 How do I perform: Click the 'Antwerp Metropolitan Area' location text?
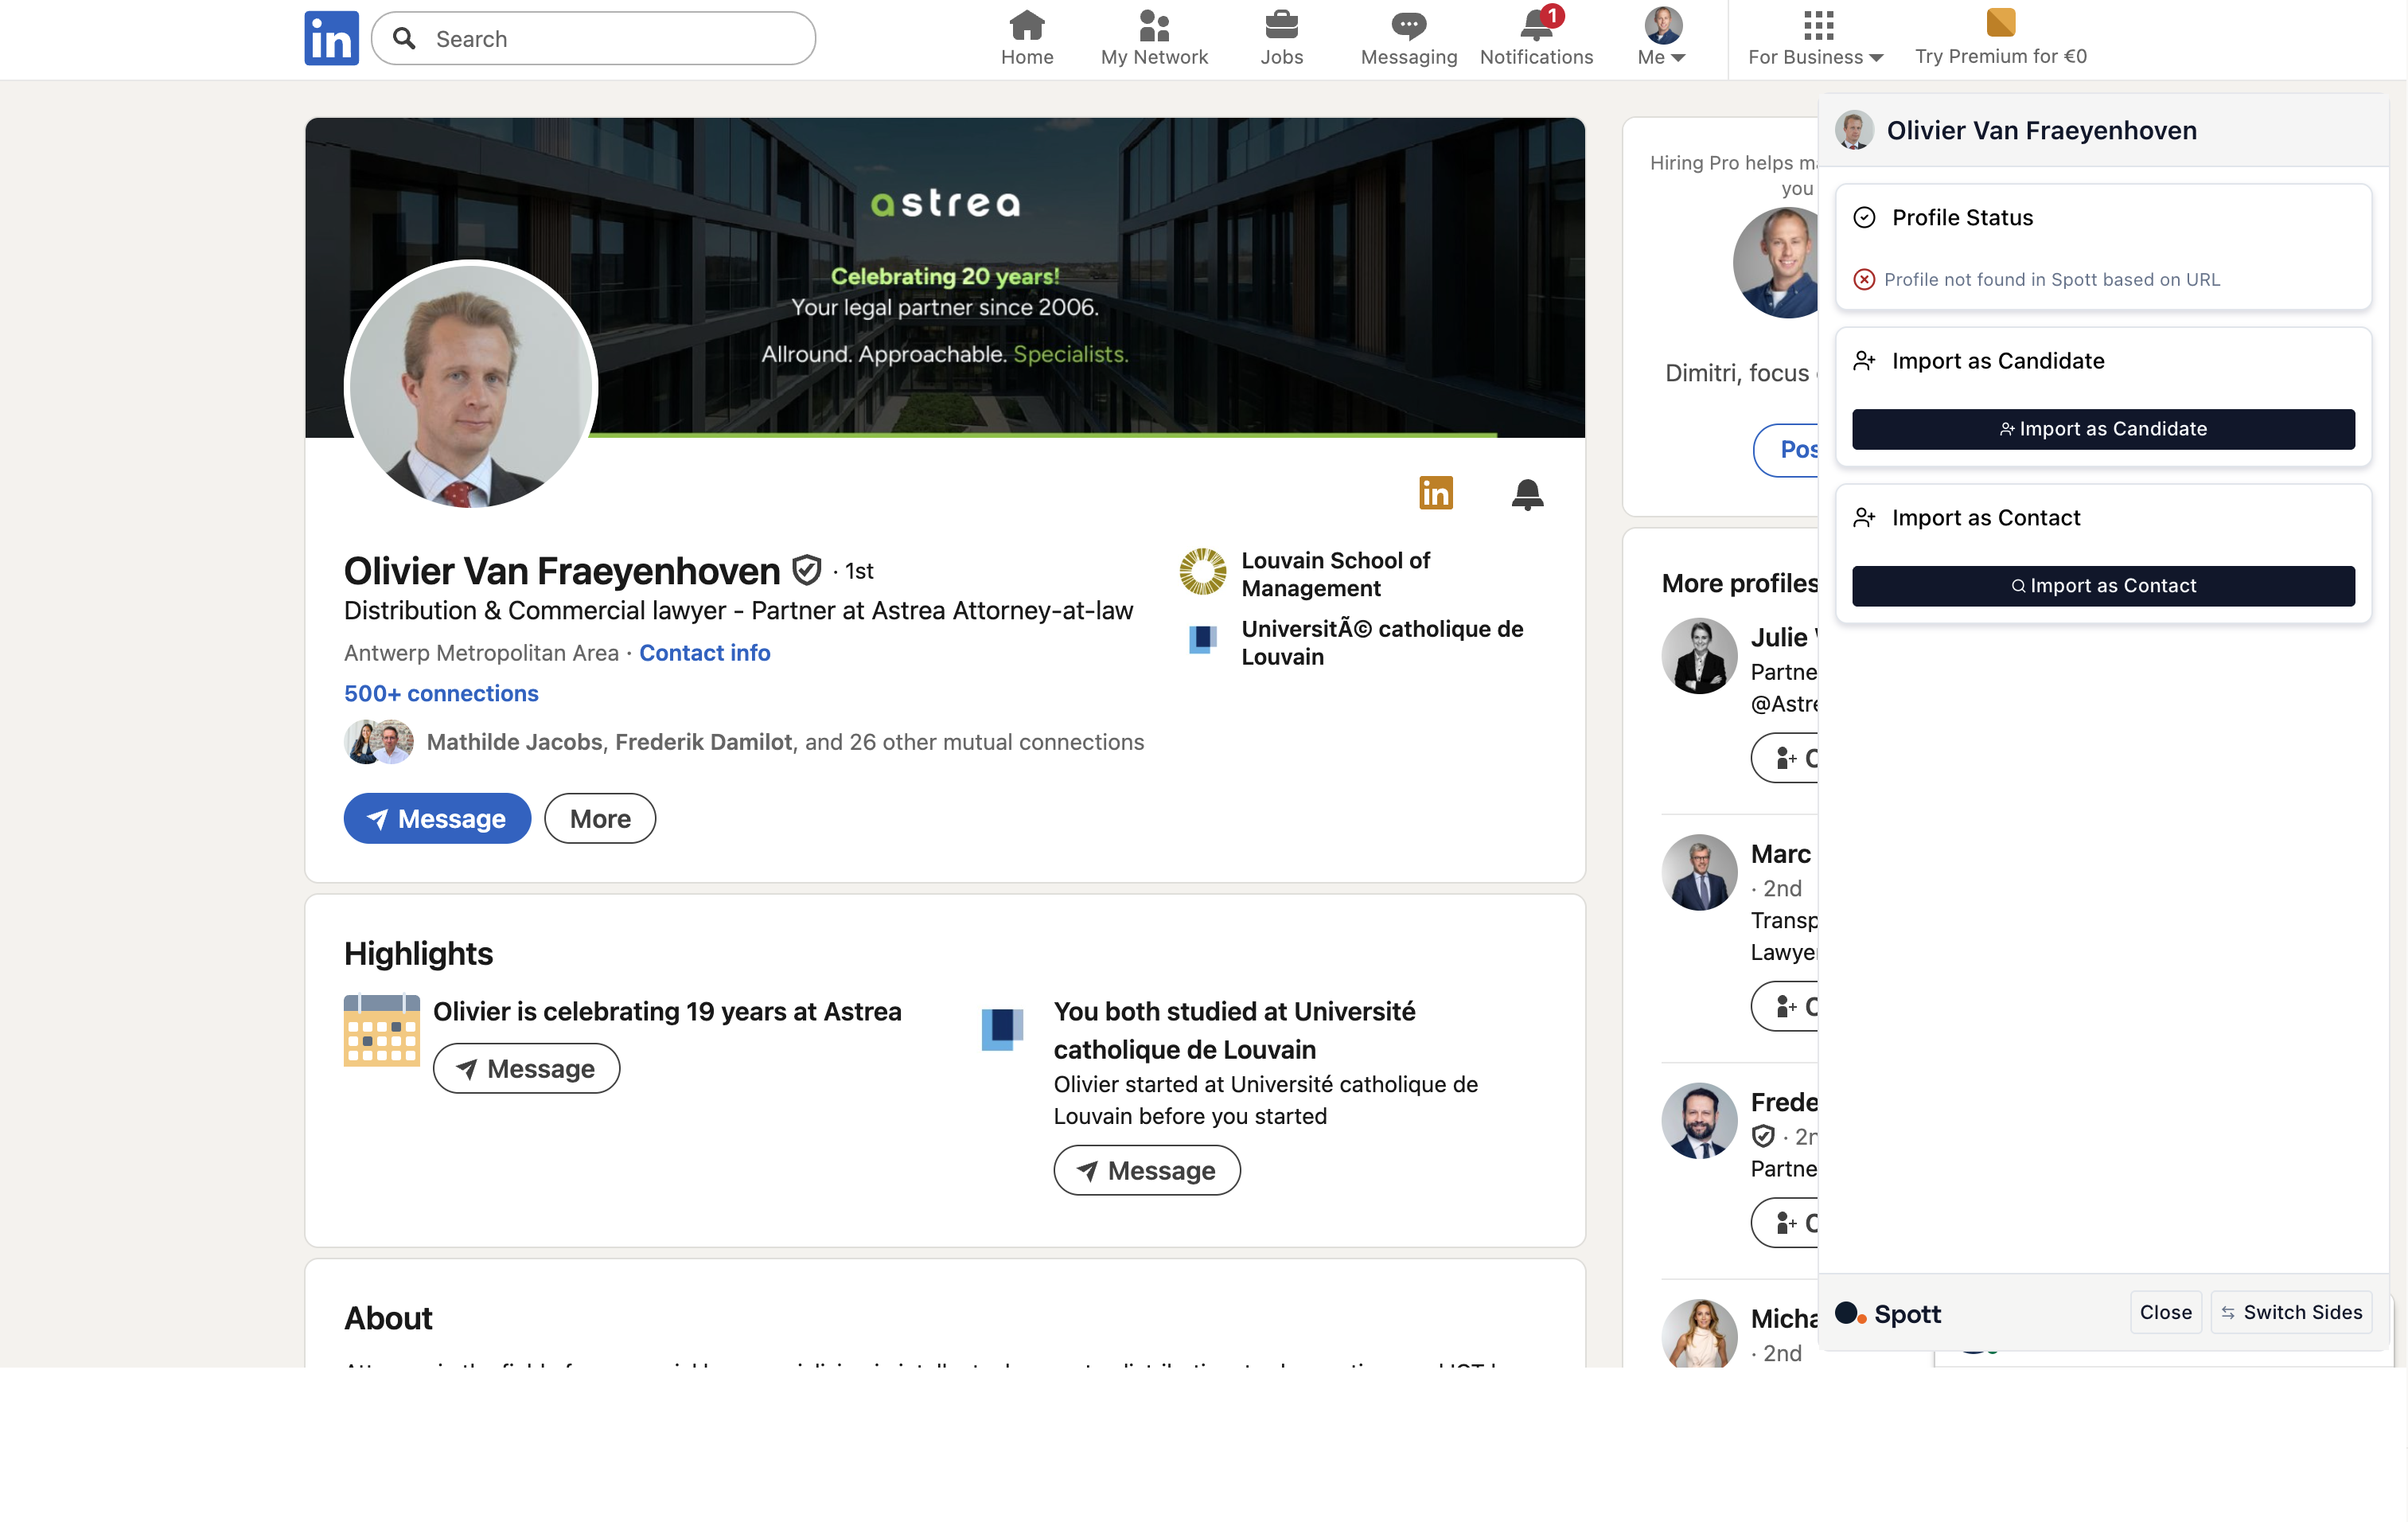point(481,652)
